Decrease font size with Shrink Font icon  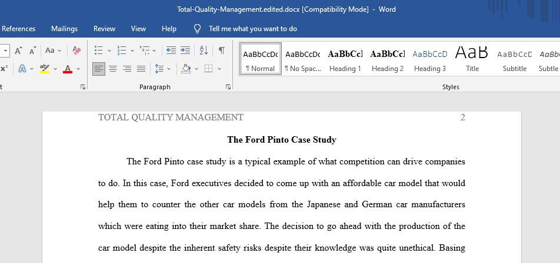(x=33, y=50)
